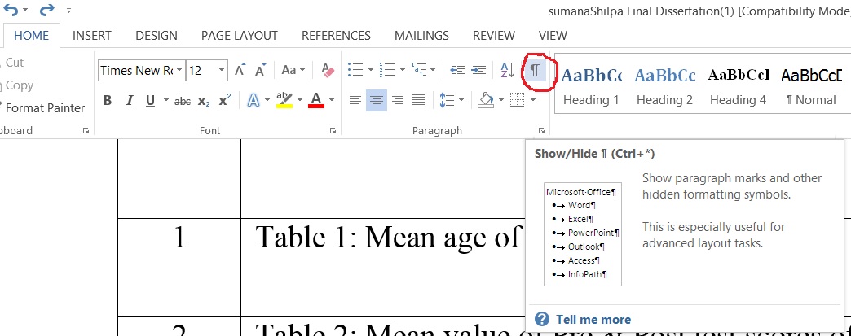Justify the text
Image resolution: width=851 pixels, height=336 pixels.
(418, 100)
